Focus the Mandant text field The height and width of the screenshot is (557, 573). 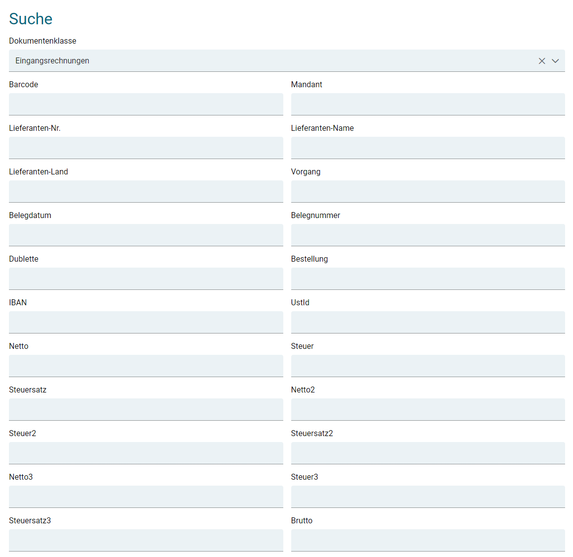tap(427, 104)
